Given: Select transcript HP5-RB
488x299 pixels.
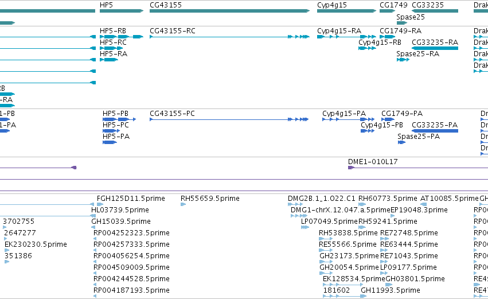Looking at the screenshot, I should click(112, 31).
